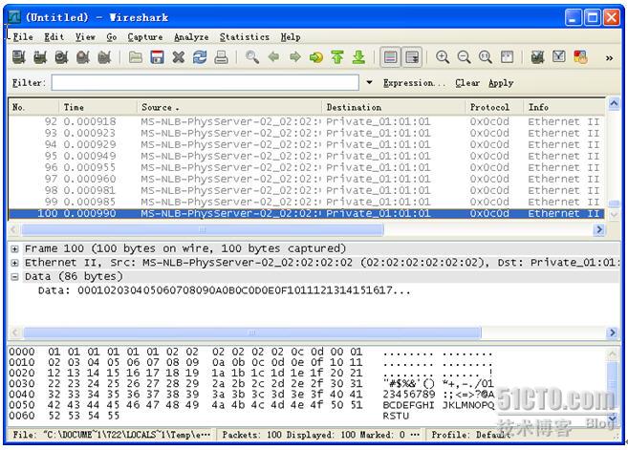Viewport: 628px width, 450px height.
Task: Select packet number 92 row
Action: tap(307, 121)
